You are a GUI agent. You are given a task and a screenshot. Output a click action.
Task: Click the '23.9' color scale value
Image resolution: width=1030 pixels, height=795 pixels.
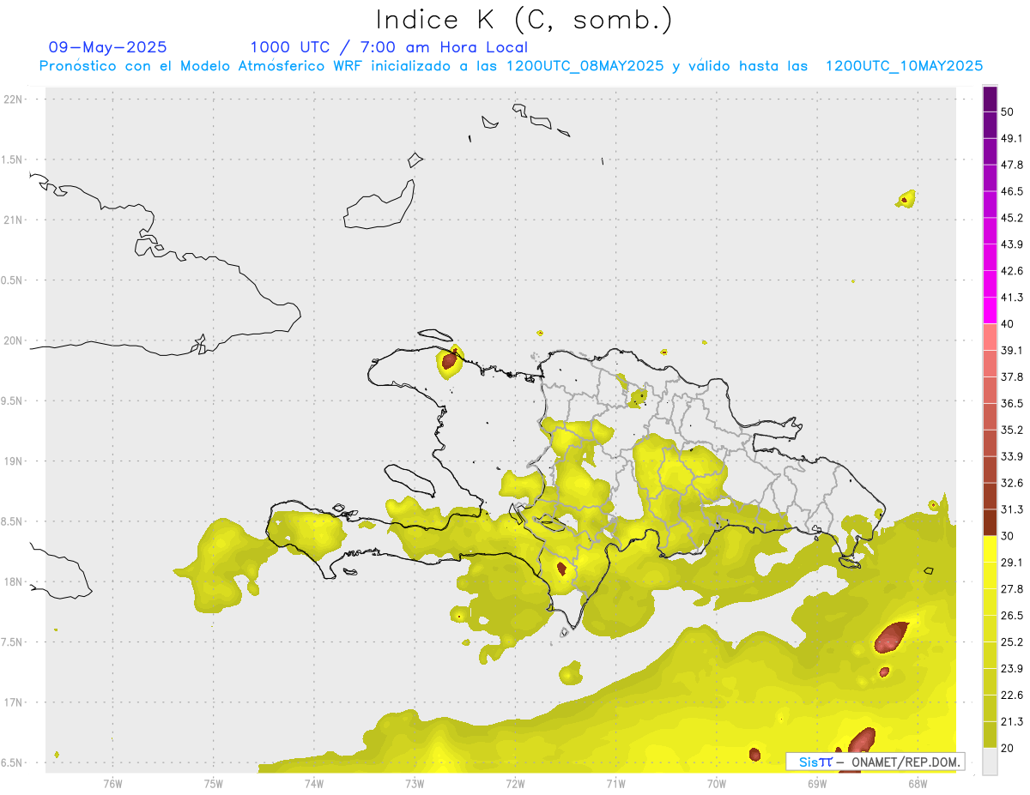[1012, 670]
